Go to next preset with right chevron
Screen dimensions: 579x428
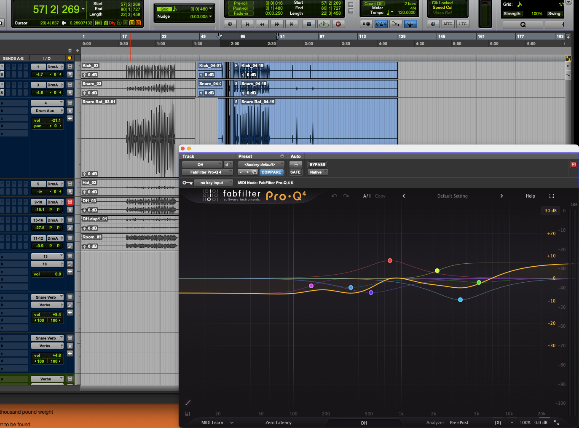[501, 196]
